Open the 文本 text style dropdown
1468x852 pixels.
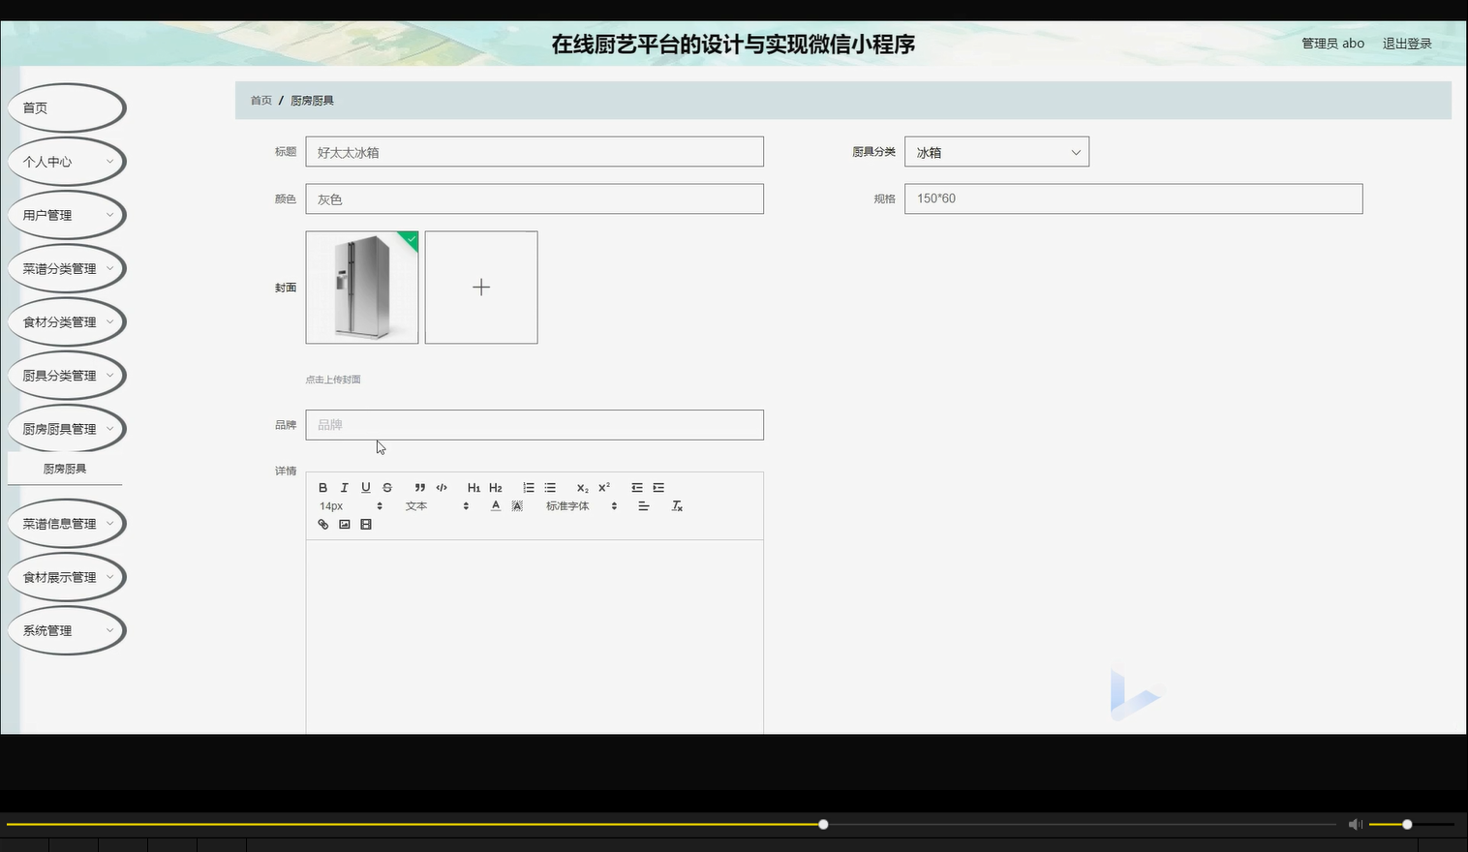(x=437, y=506)
